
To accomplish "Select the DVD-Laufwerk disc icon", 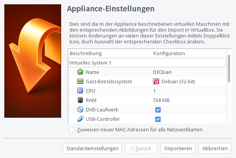I will [x=80, y=110].
